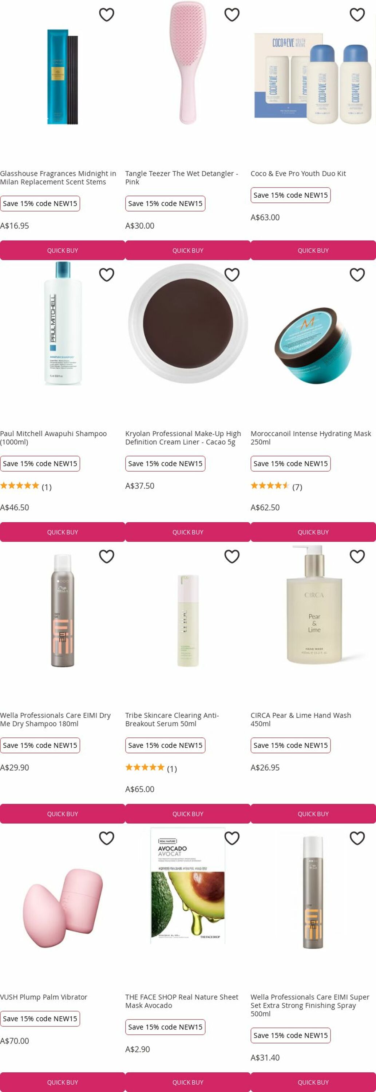The image size is (376, 1092).
Task: Add Glasshouse Fragrances Scent Stems to wishlist
Action: (106, 15)
